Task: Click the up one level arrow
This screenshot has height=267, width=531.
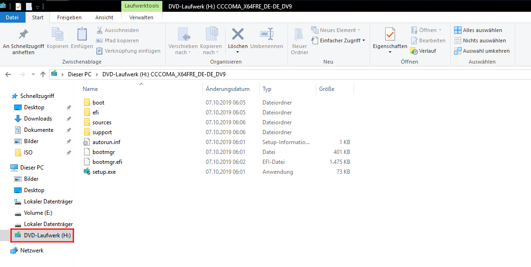Action: coord(42,74)
